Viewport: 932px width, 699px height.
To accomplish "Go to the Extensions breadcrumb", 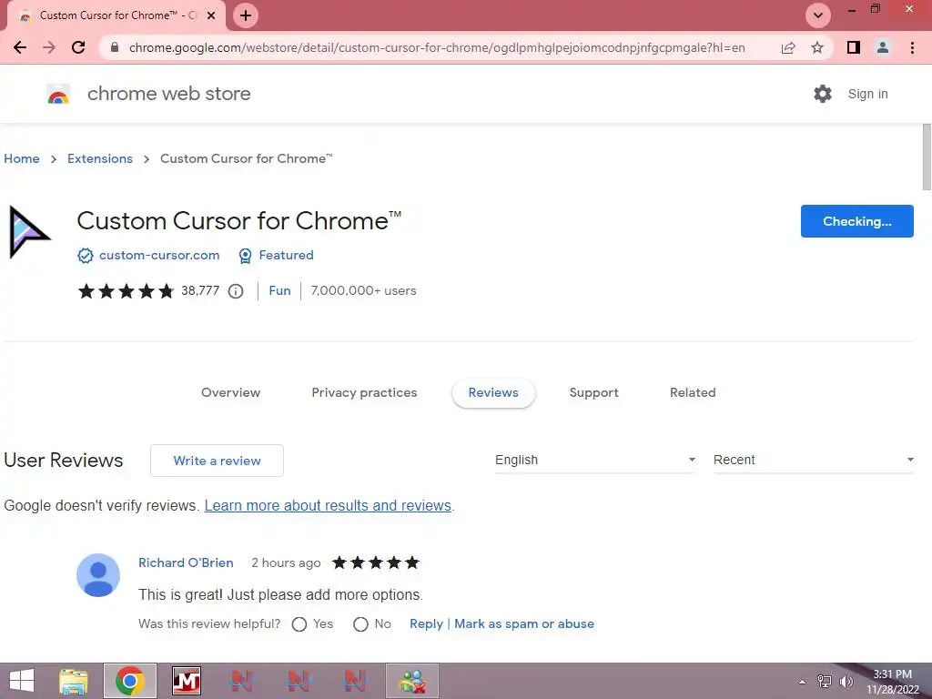I will pos(100,158).
